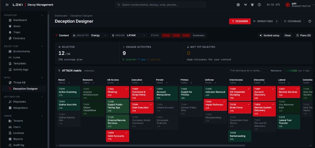315x148 pixels.
Task: Focus the Find technique input
Action: tap(248, 70)
